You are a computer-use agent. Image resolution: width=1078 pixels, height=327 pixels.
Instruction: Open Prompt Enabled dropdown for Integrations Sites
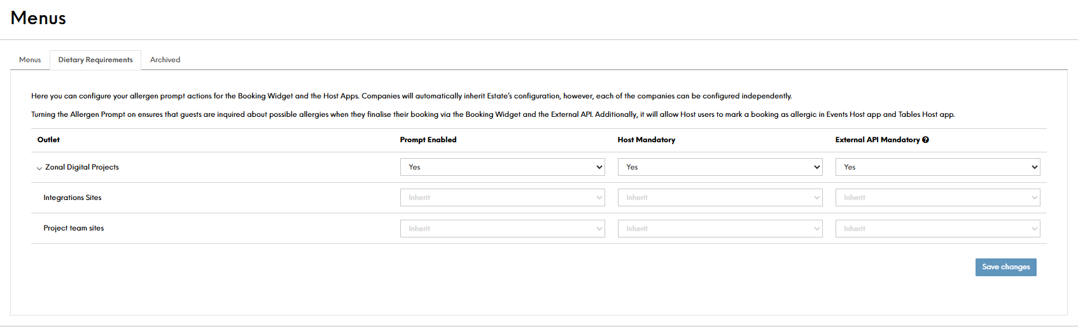502,197
